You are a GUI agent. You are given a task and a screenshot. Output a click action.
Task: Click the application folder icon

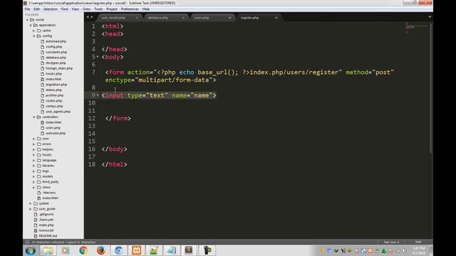pos(36,26)
